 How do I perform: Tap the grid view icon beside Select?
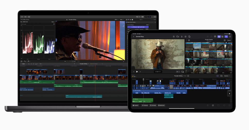click(225, 40)
